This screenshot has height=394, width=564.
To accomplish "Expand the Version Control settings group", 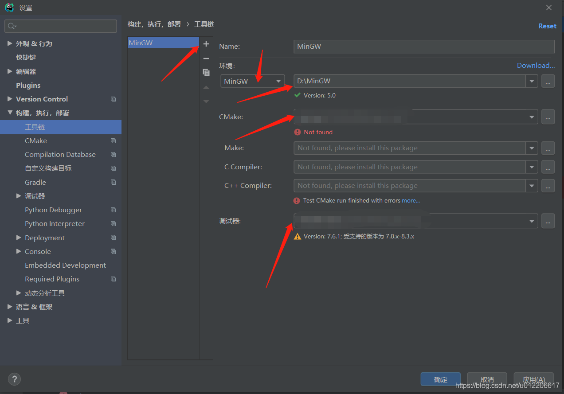I will [10, 99].
